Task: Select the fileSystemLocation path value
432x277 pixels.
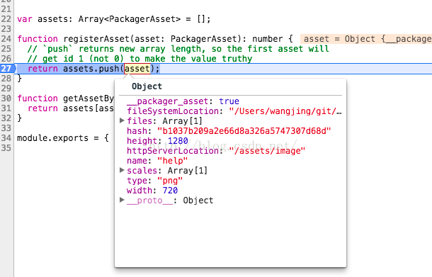Action: coord(285,111)
